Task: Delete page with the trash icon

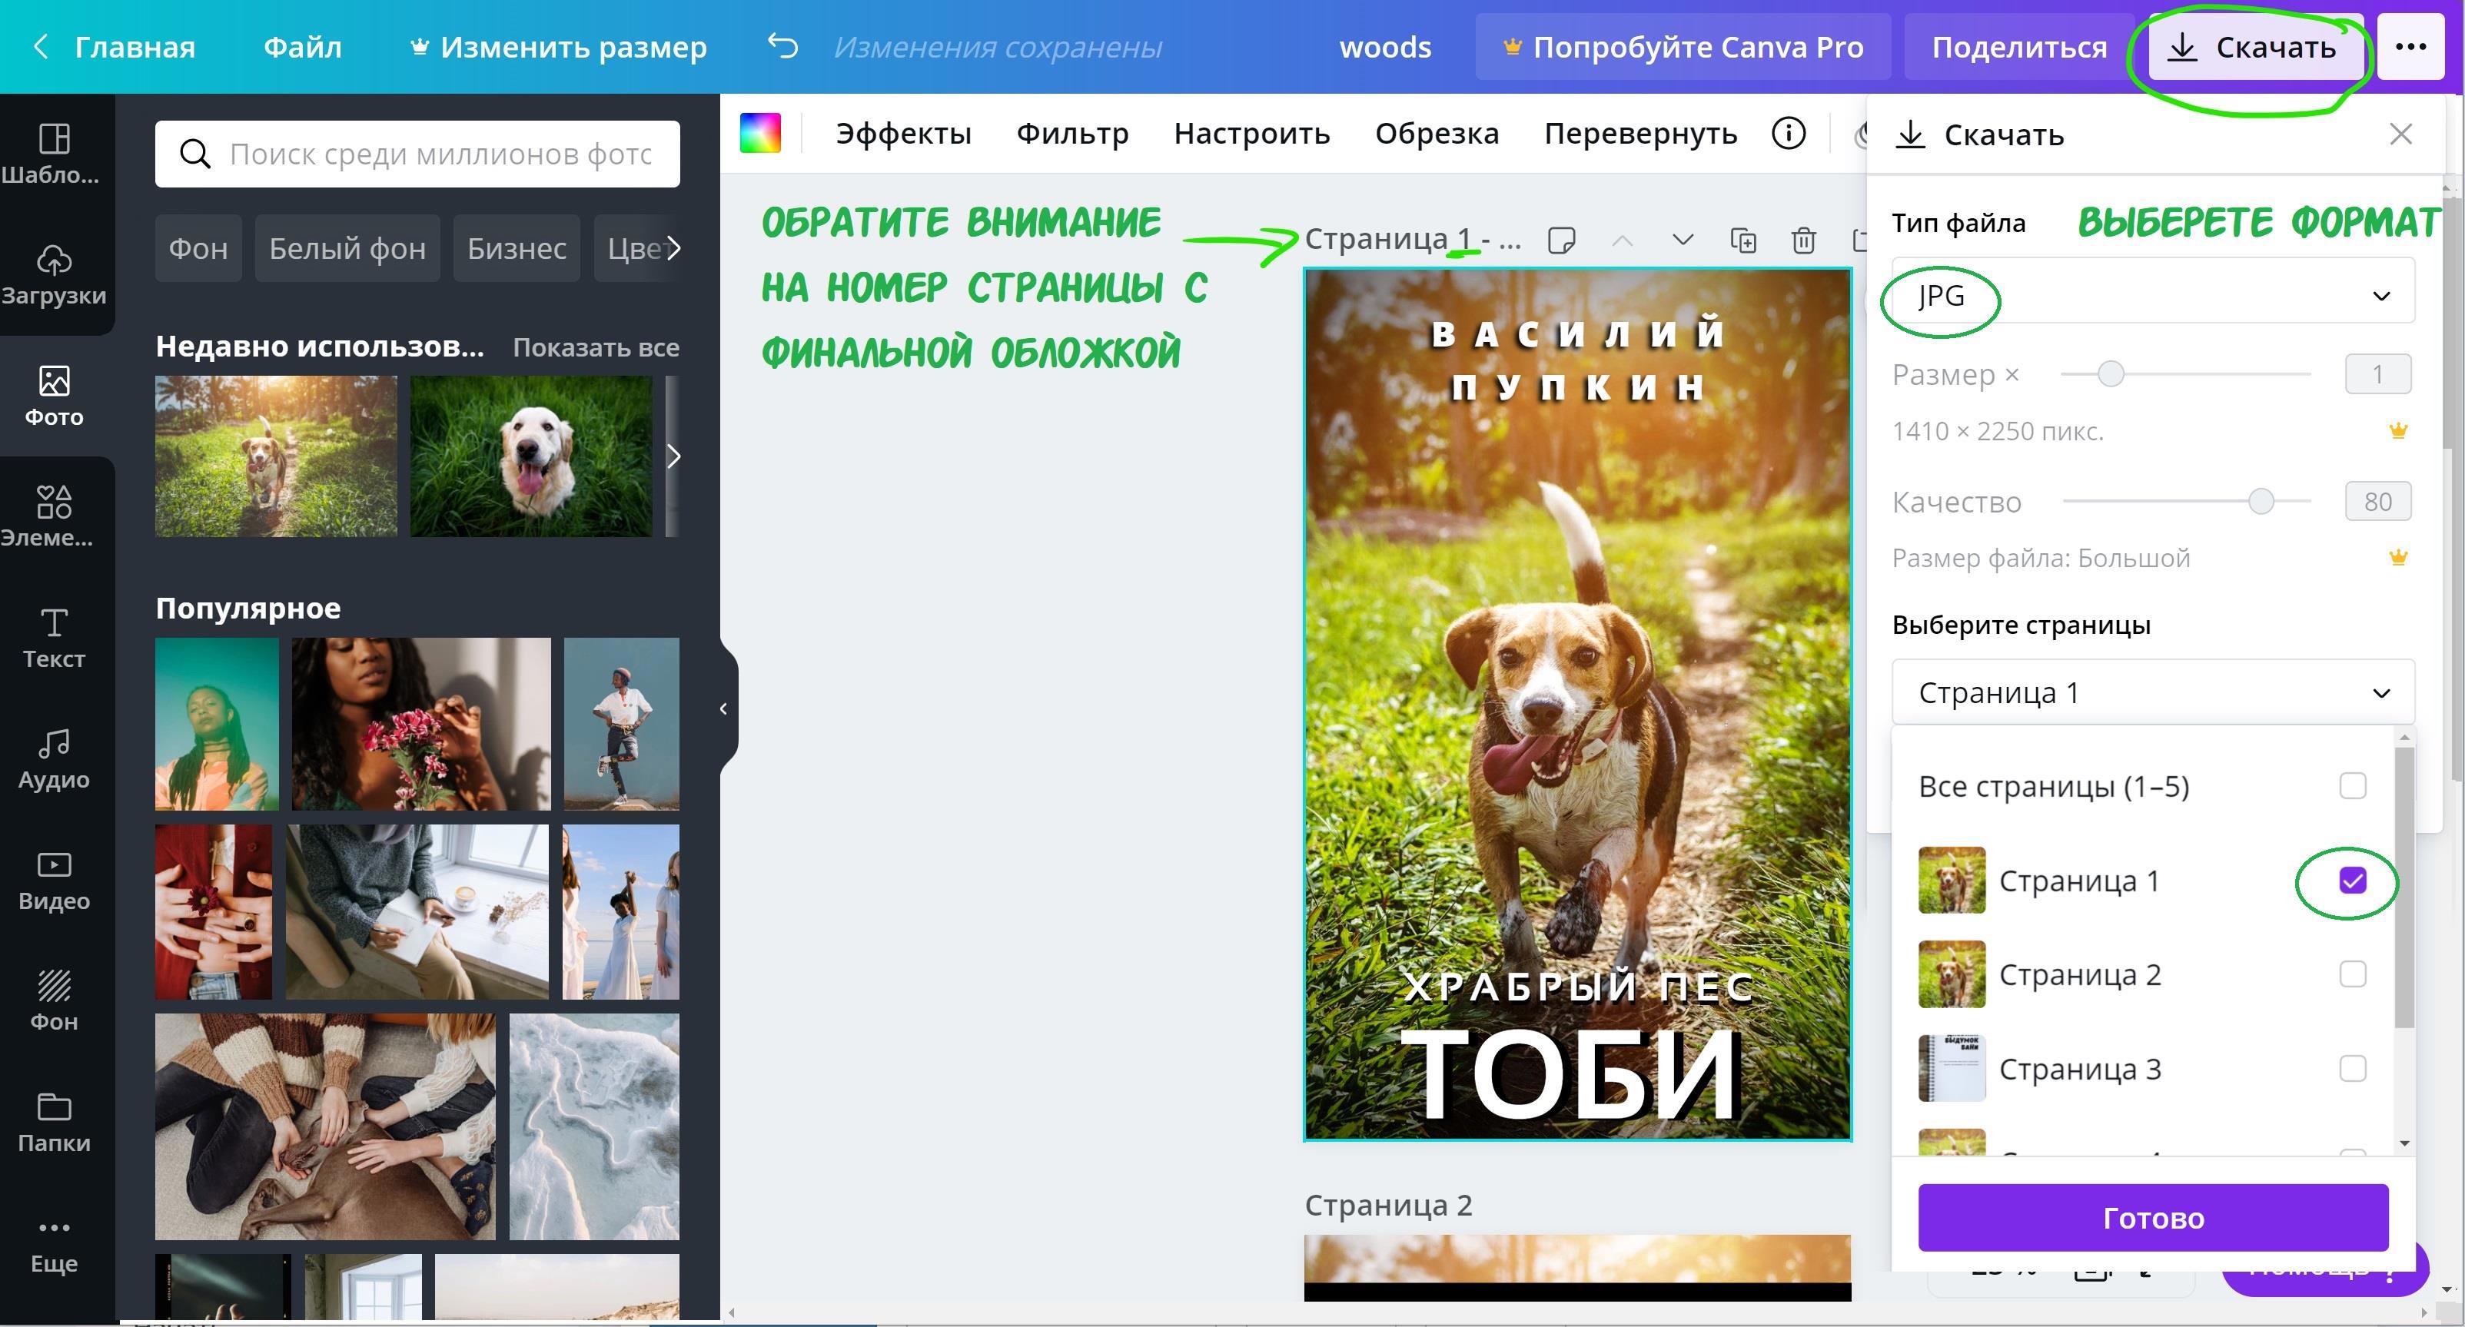Action: click(1802, 241)
